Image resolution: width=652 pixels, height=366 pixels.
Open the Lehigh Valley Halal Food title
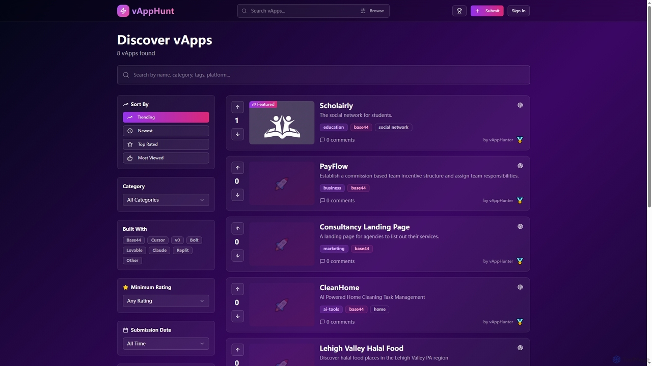coord(362,348)
